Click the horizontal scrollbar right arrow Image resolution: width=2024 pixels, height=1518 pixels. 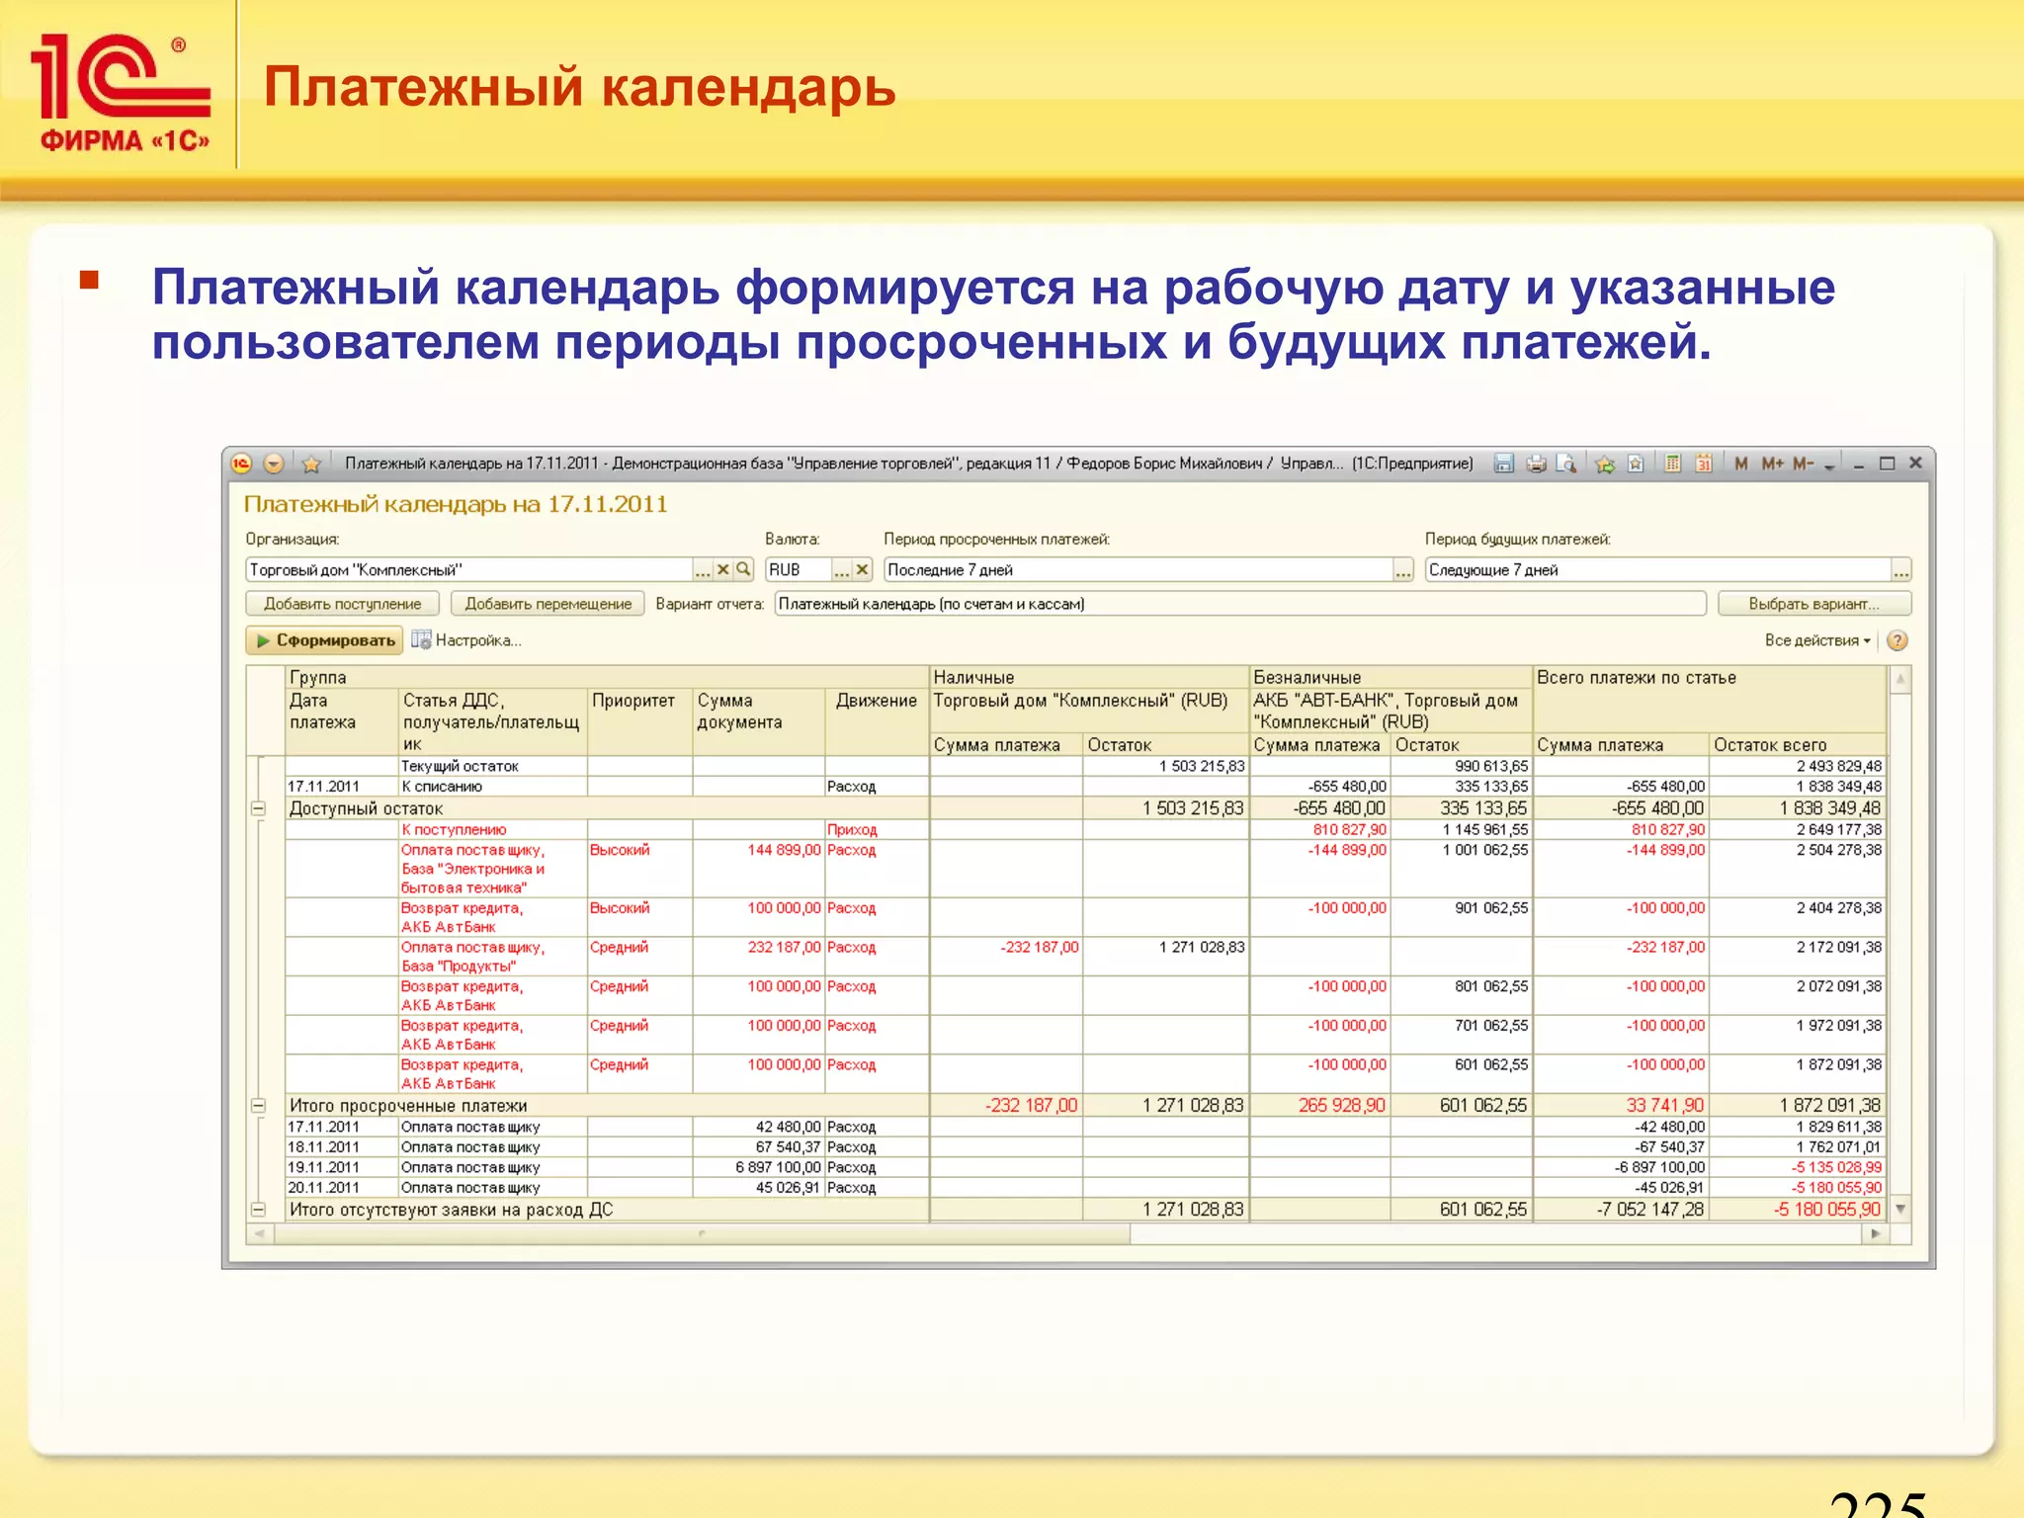pos(1876,1234)
